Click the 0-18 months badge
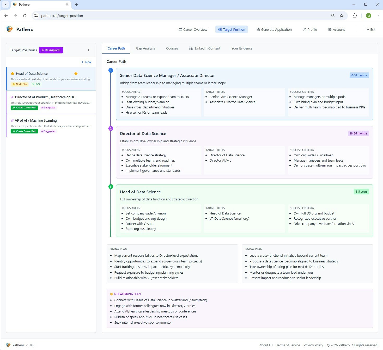The height and width of the screenshot is (350, 383). pos(359,75)
